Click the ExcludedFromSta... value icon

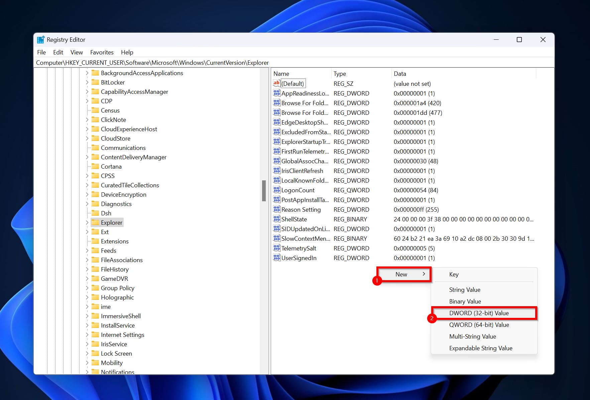point(276,132)
